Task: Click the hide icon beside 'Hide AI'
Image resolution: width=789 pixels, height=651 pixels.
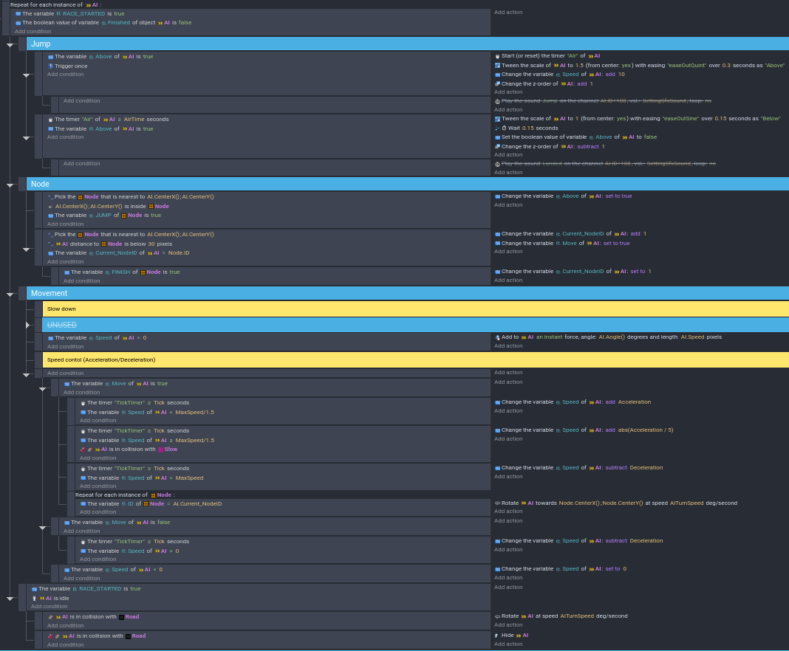Action: (497, 635)
